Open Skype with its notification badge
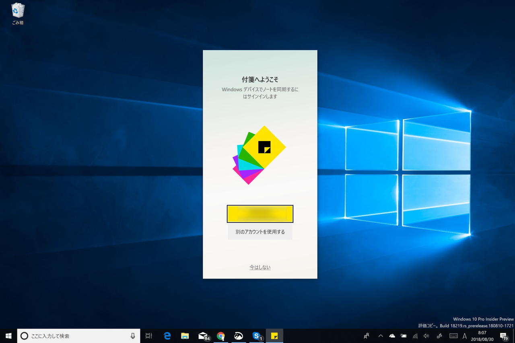515x343 pixels. coord(256,336)
